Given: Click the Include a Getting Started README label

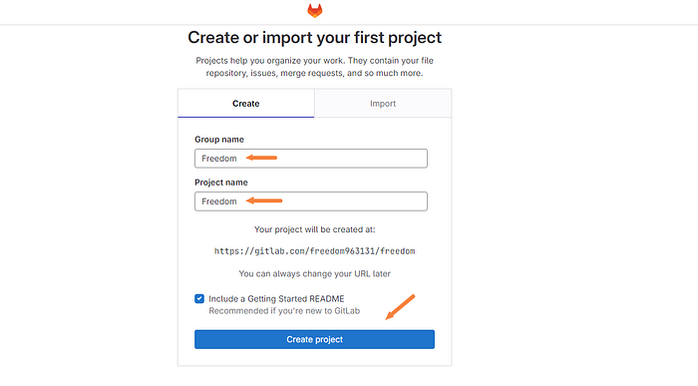Looking at the screenshot, I should point(276,299).
